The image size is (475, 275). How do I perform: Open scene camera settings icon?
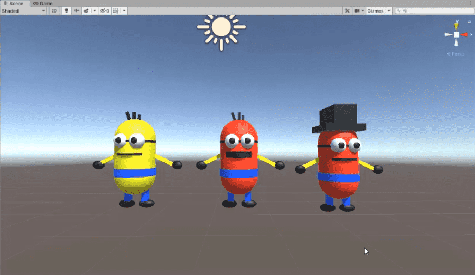[x=358, y=10]
